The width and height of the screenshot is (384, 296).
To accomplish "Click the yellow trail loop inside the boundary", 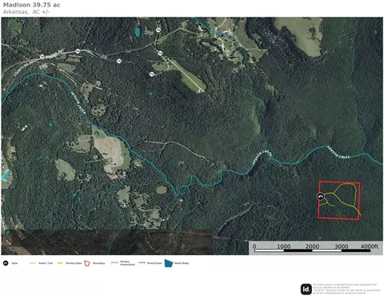I will [346, 194].
